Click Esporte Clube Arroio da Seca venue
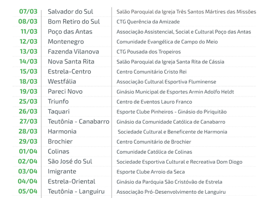Screen dimensions: 267x198 coord(151,172)
